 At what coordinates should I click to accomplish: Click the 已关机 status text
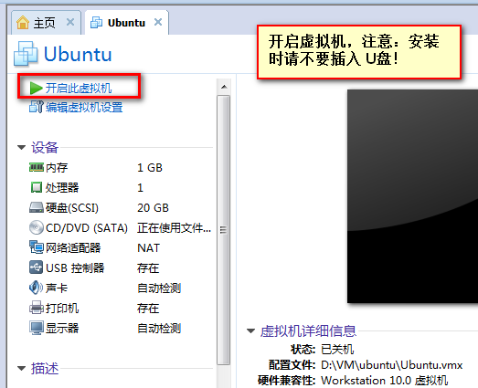tap(337, 350)
